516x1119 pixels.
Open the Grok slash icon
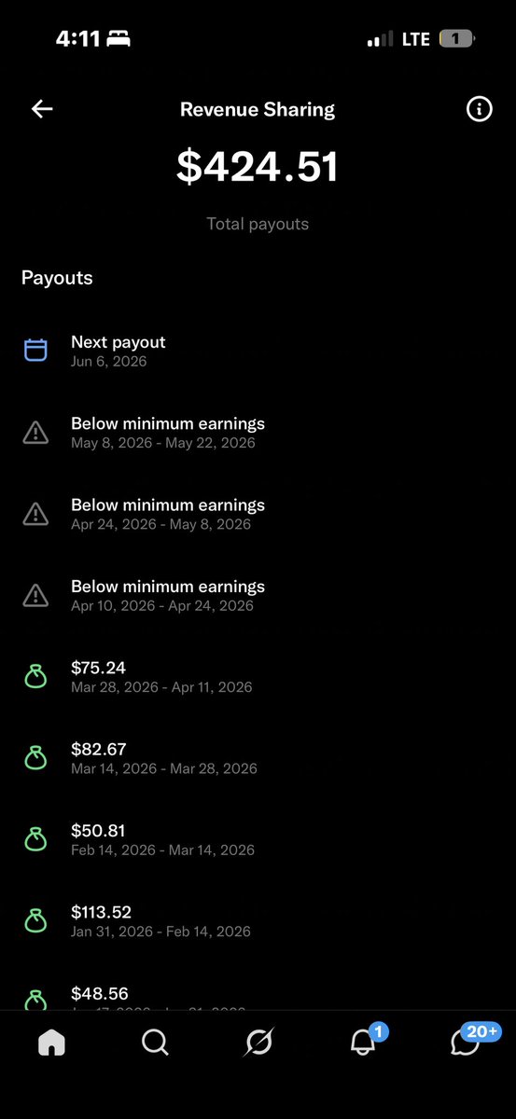click(x=258, y=1043)
